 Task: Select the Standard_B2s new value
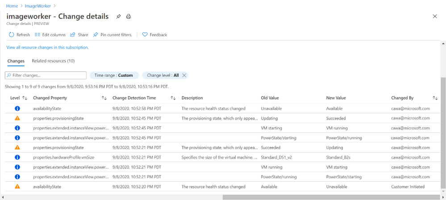tap(338, 157)
